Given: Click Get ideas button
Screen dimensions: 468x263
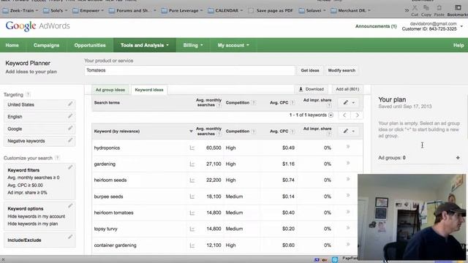Looking at the screenshot, I should click(310, 70).
